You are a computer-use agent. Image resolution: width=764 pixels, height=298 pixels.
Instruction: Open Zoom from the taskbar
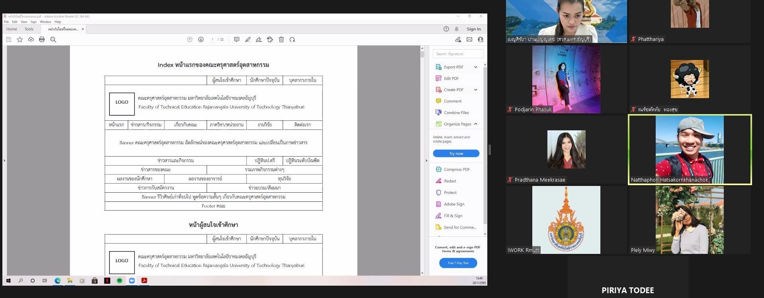click(x=132, y=281)
